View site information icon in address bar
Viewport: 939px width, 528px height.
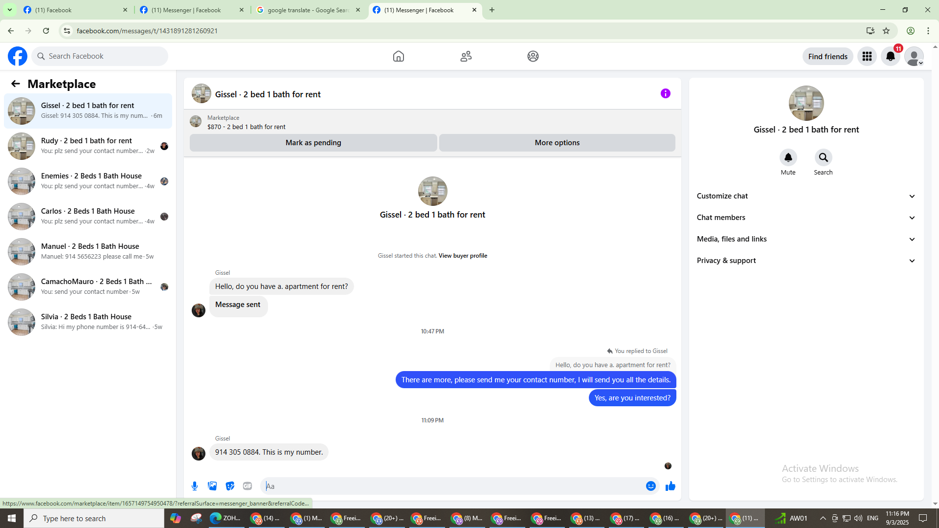[x=67, y=31]
